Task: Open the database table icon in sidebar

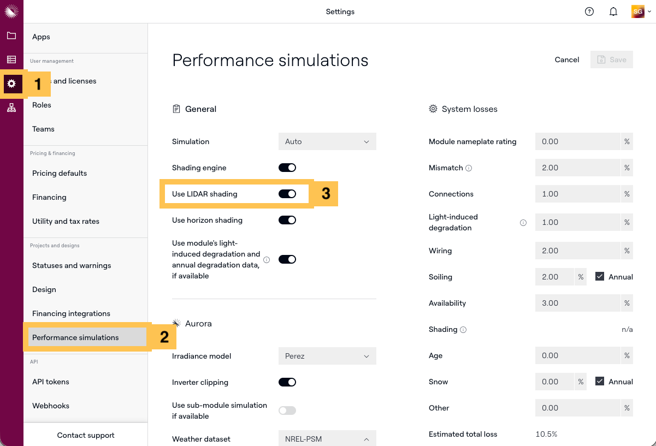Action: (x=11, y=60)
